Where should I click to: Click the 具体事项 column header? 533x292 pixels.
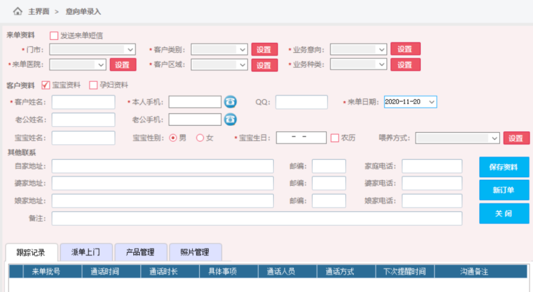[x=229, y=272]
